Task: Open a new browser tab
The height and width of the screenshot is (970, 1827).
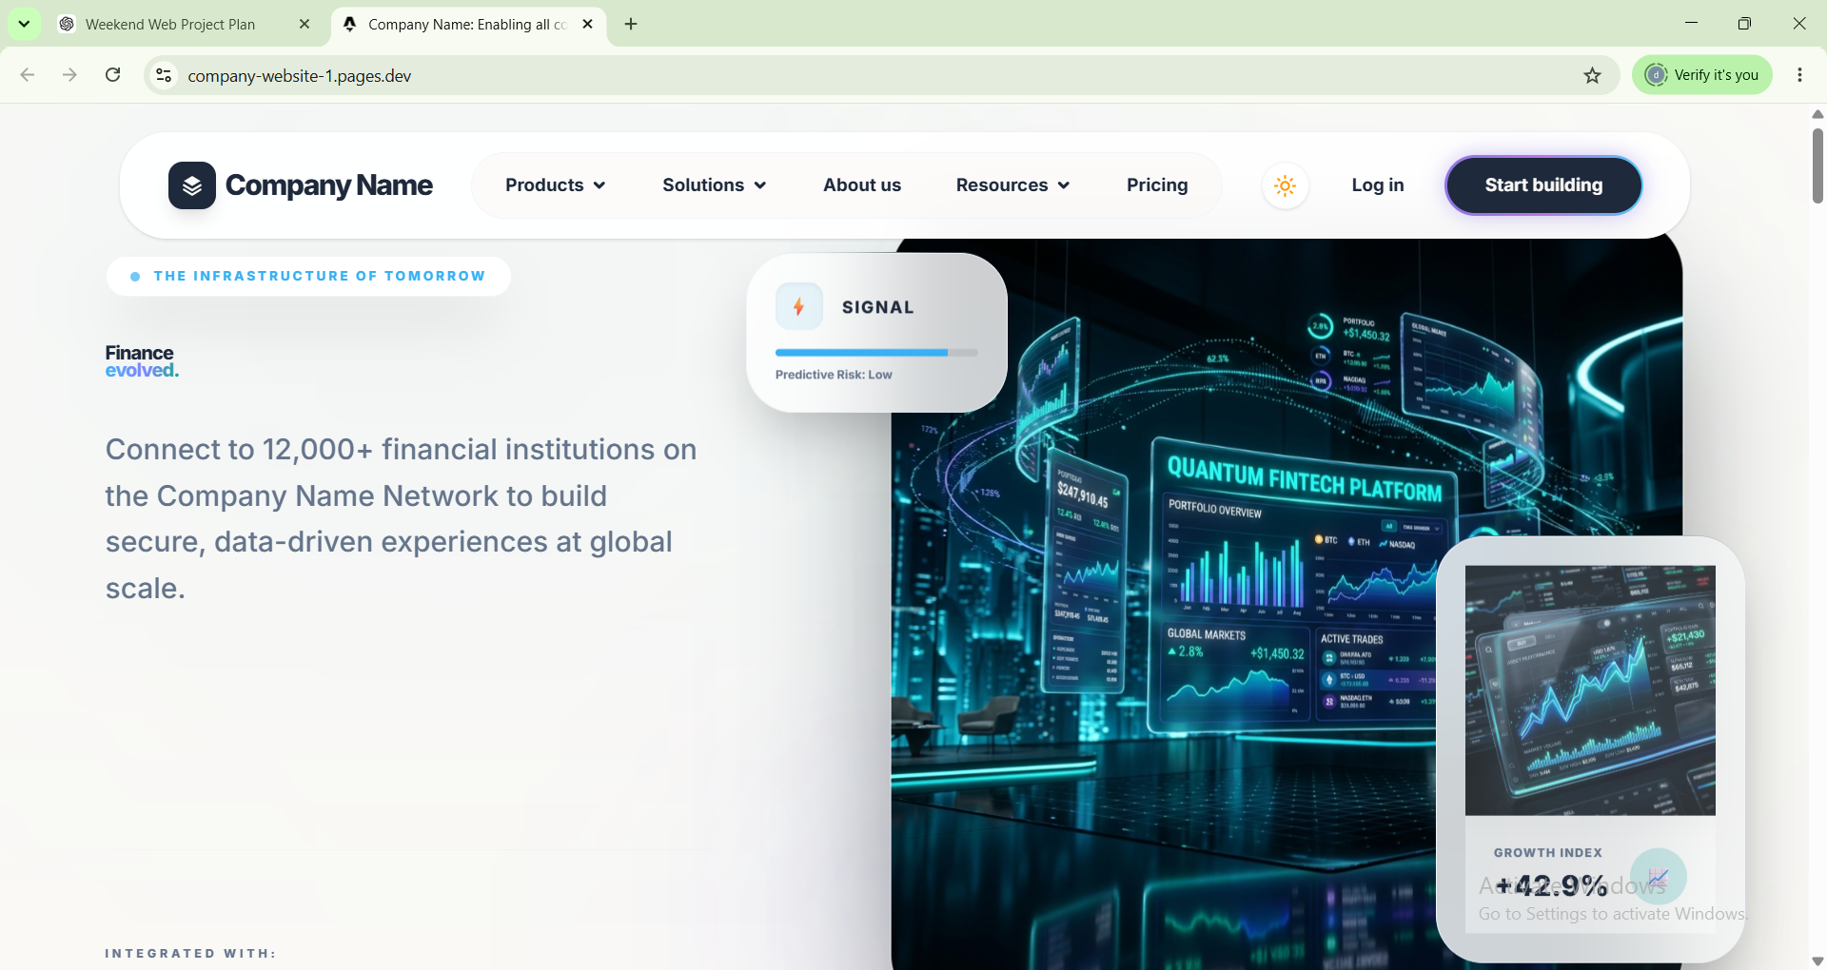Action: click(x=631, y=24)
